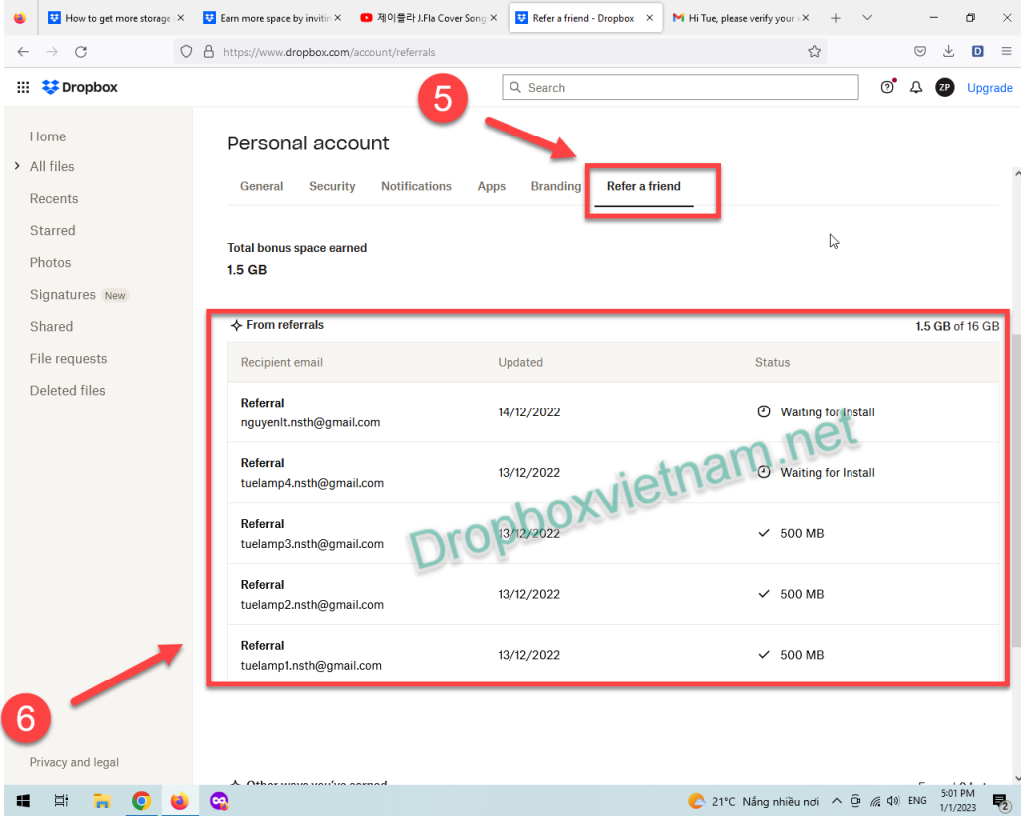Click the shield tracking protection icon
This screenshot has width=1021, height=816.
(186, 52)
